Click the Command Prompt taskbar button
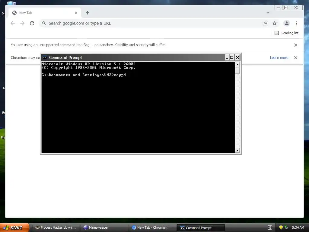 (x=201, y=228)
